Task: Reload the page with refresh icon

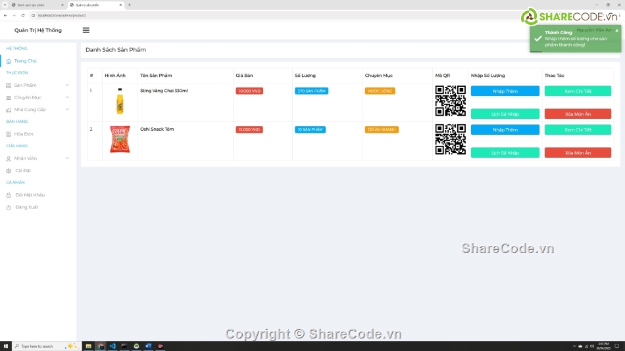Action: [23, 15]
